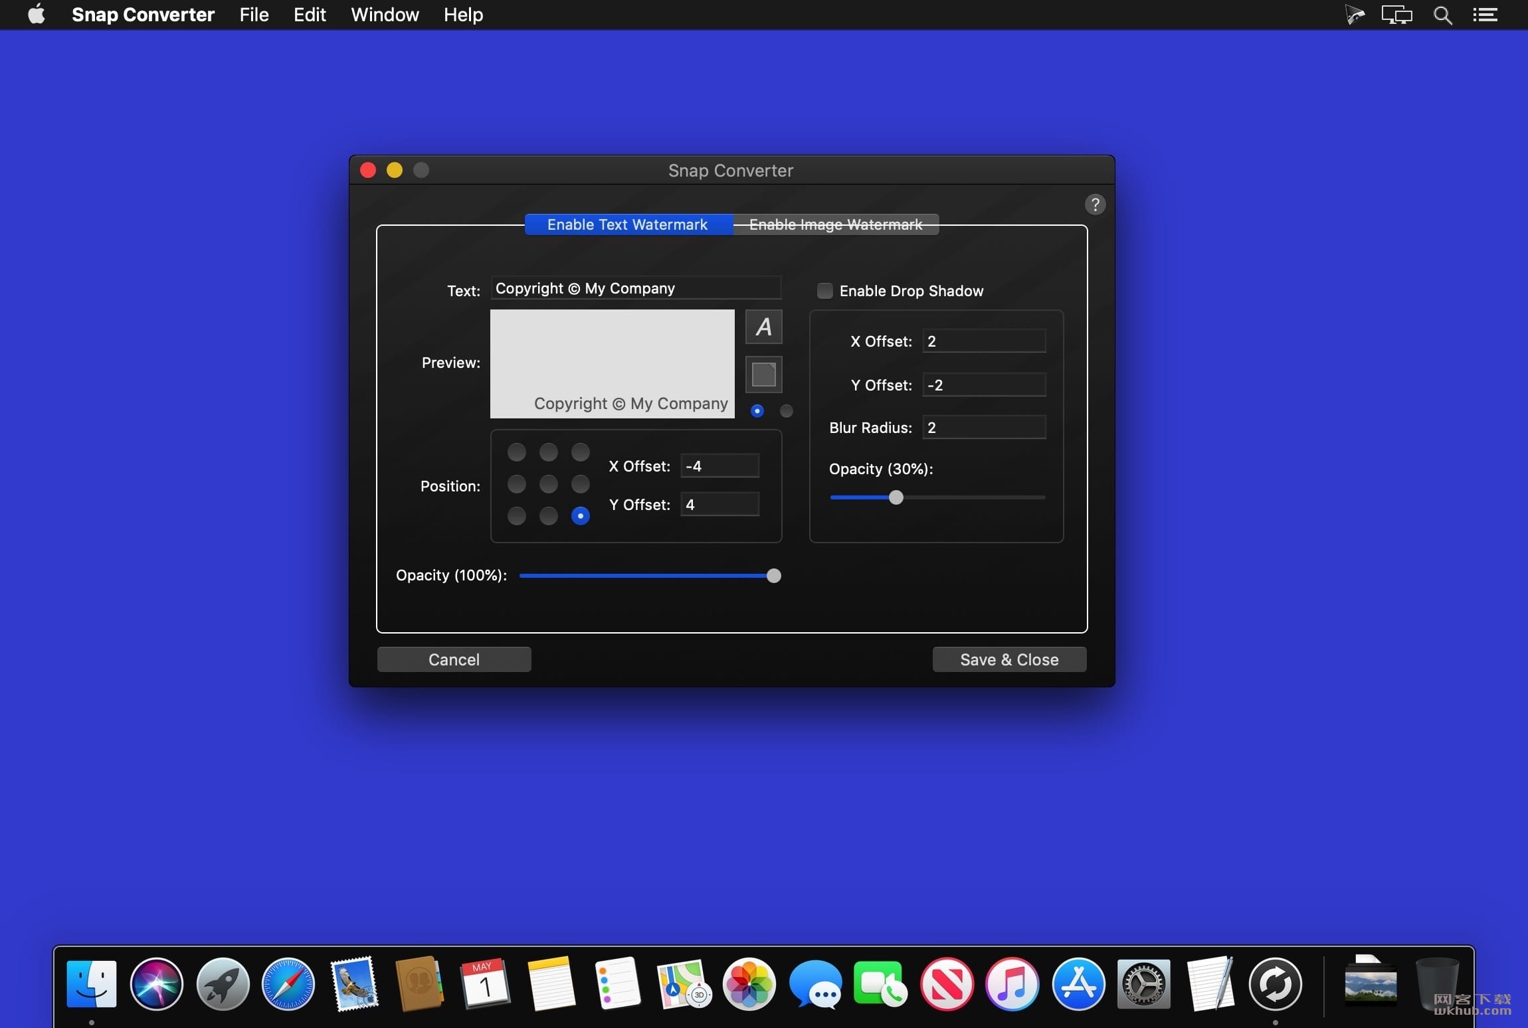The width and height of the screenshot is (1528, 1028).
Task: Click the Position X Offset field
Action: click(719, 466)
